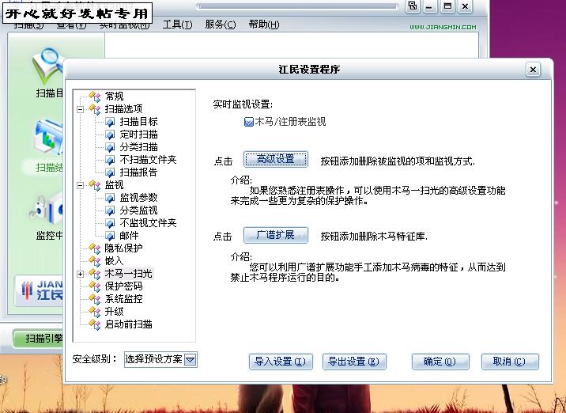Collapse the 扫描选项 tree branch
566x413 pixels.
pos(80,109)
